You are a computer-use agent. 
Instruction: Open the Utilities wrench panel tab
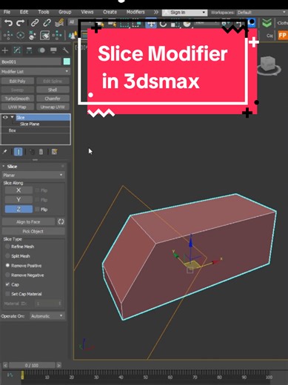[65, 50]
